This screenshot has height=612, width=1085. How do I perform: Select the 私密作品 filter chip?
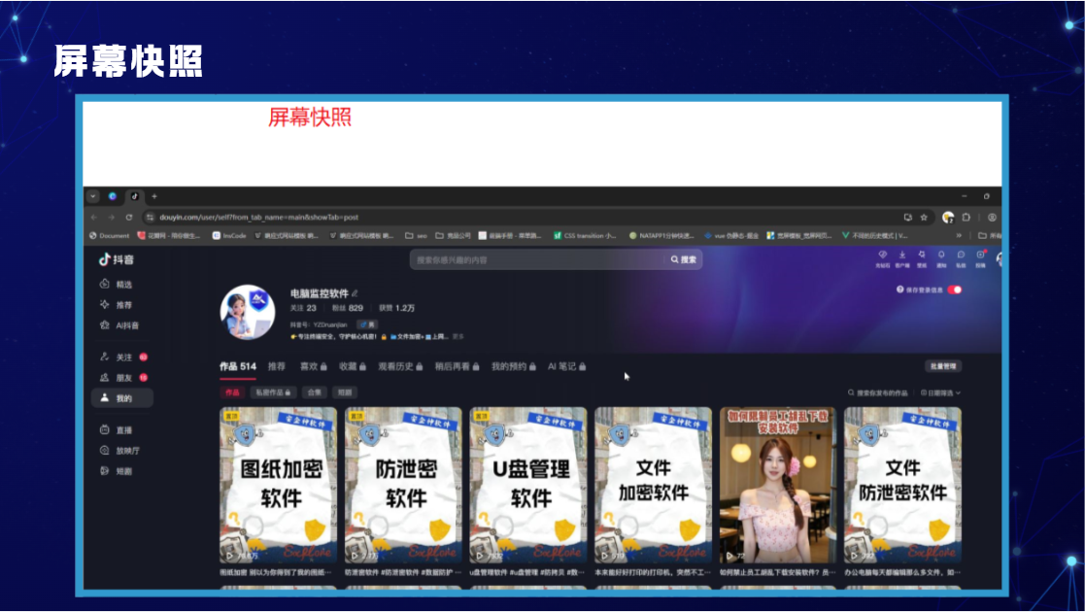tap(273, 392)
